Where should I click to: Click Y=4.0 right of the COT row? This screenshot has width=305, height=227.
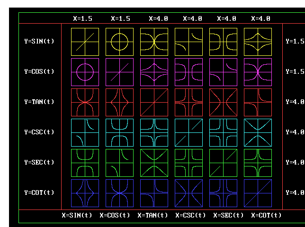pyautogui.click(x=295, y=192)
